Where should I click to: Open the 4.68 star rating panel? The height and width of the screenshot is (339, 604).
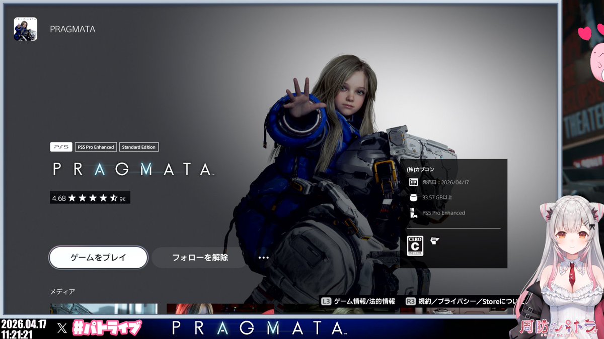click(90, 198)
